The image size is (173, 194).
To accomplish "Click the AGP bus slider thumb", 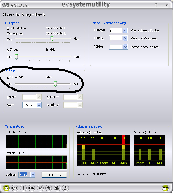I will point(16,57).
